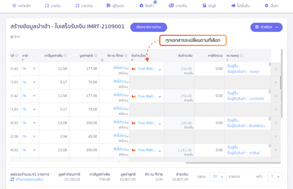Screen dimensions: 293x189
Task: Click คำนวณผลรวมใหม่ recalculate link
Action: click(x=29, y=179)
